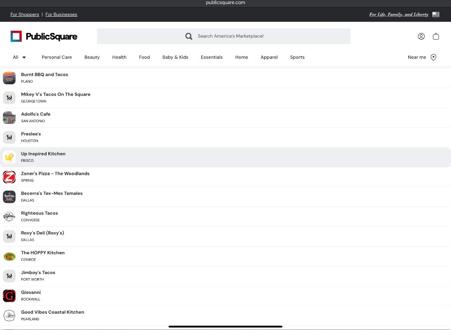
Task: Select Mikey V's Tacos On The Square
Action: pyautogui.click(x=55, y=94)
